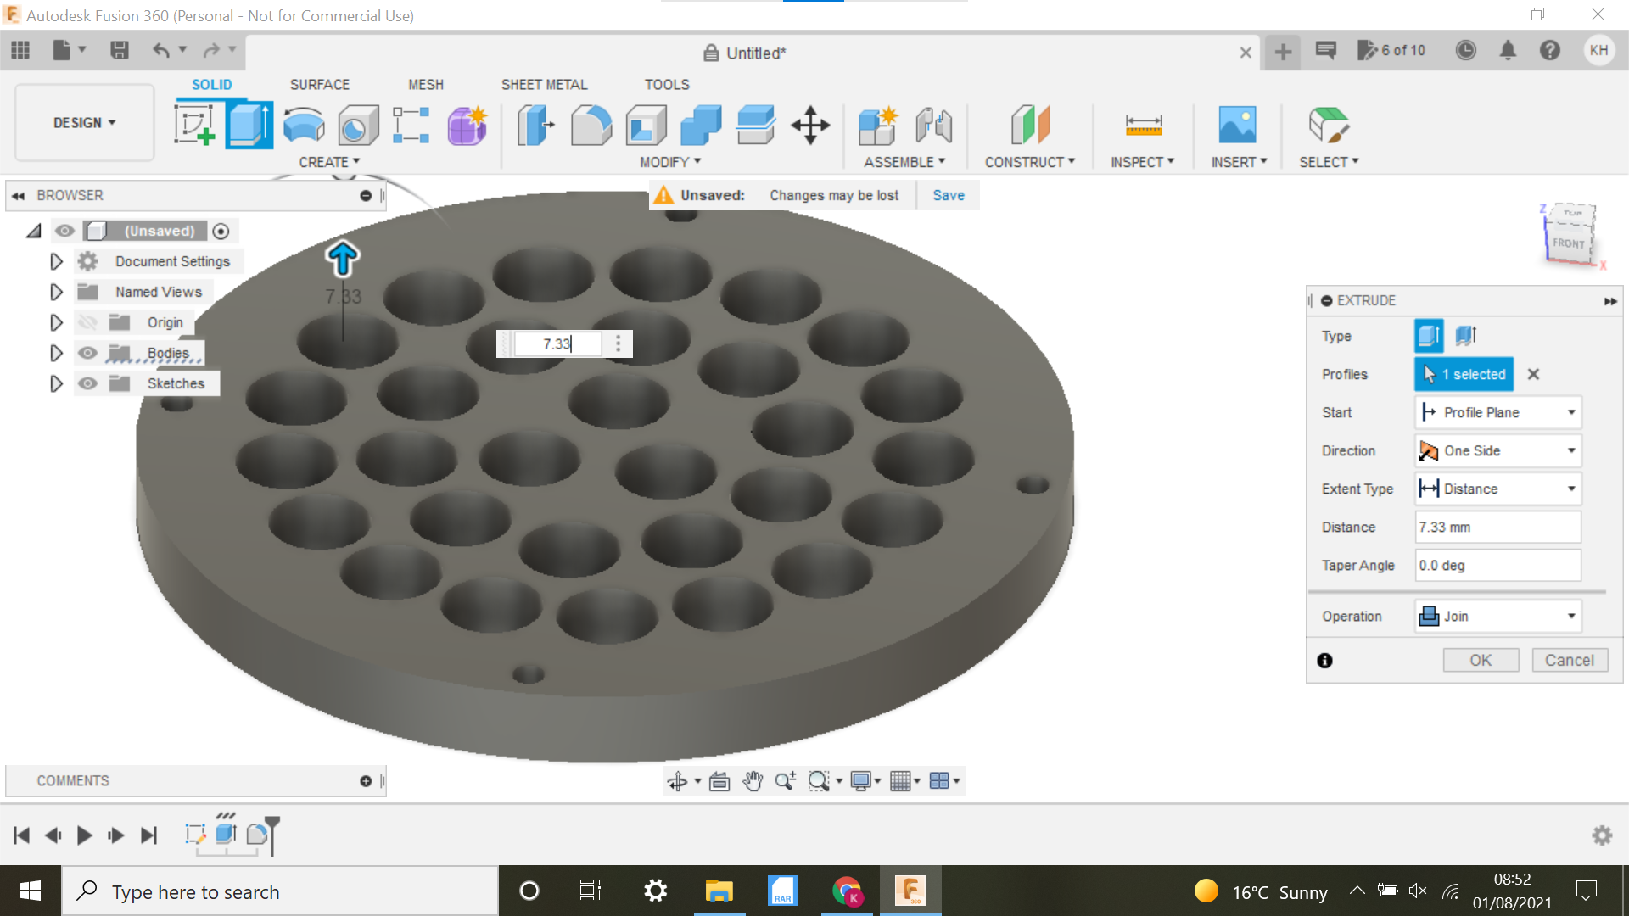Hide the Sketches folder
The image size is (1629, 916).
click(87, 383)
